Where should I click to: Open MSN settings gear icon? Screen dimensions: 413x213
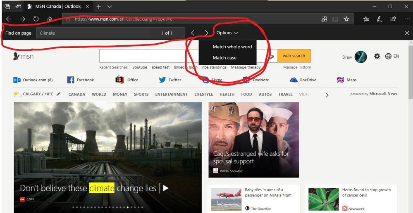[x=377, y=56]
